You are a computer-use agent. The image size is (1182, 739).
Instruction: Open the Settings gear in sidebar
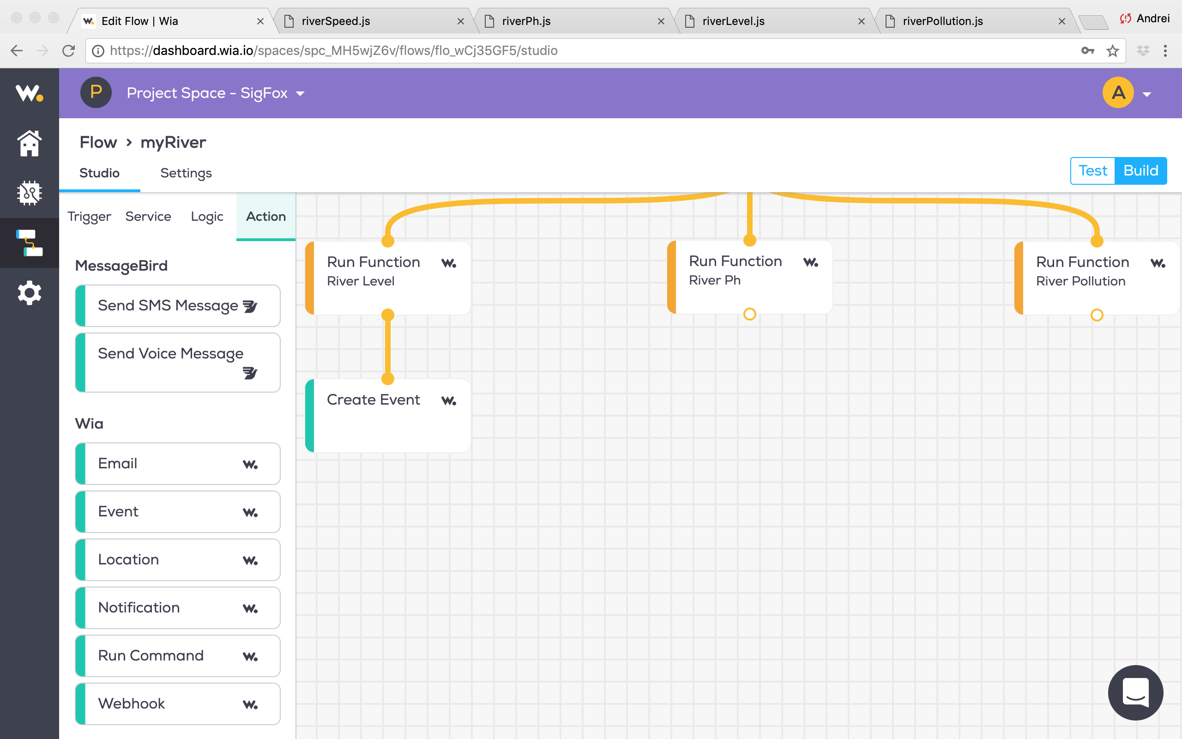coord(29,293)
